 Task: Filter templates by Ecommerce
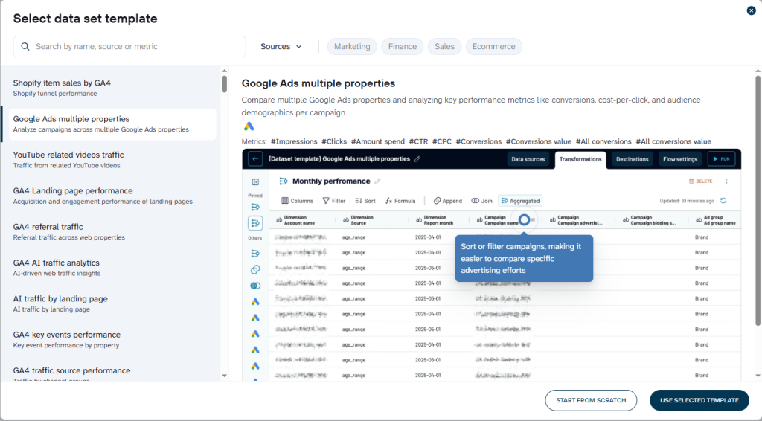(x=494, y=47)
